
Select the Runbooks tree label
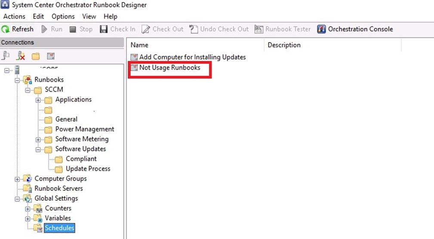point(49,80)
